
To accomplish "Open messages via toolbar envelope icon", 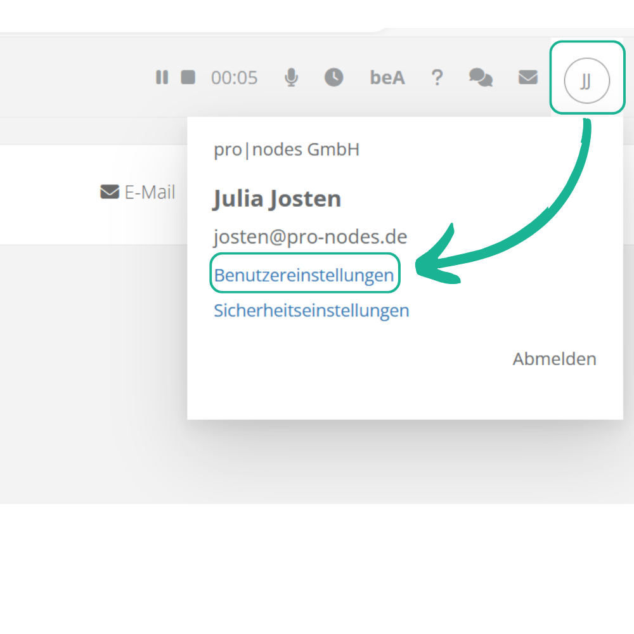I will (527, 77).
